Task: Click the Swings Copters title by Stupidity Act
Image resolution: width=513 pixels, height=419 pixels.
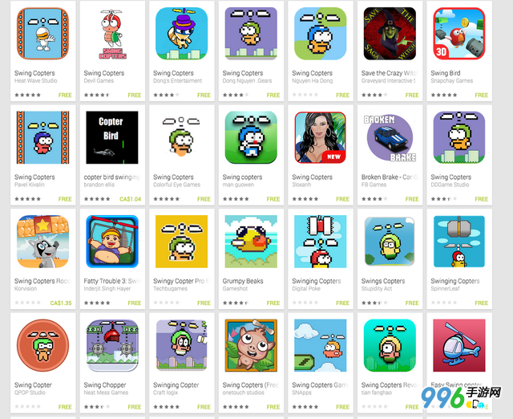Action: (x=383, y=281)
